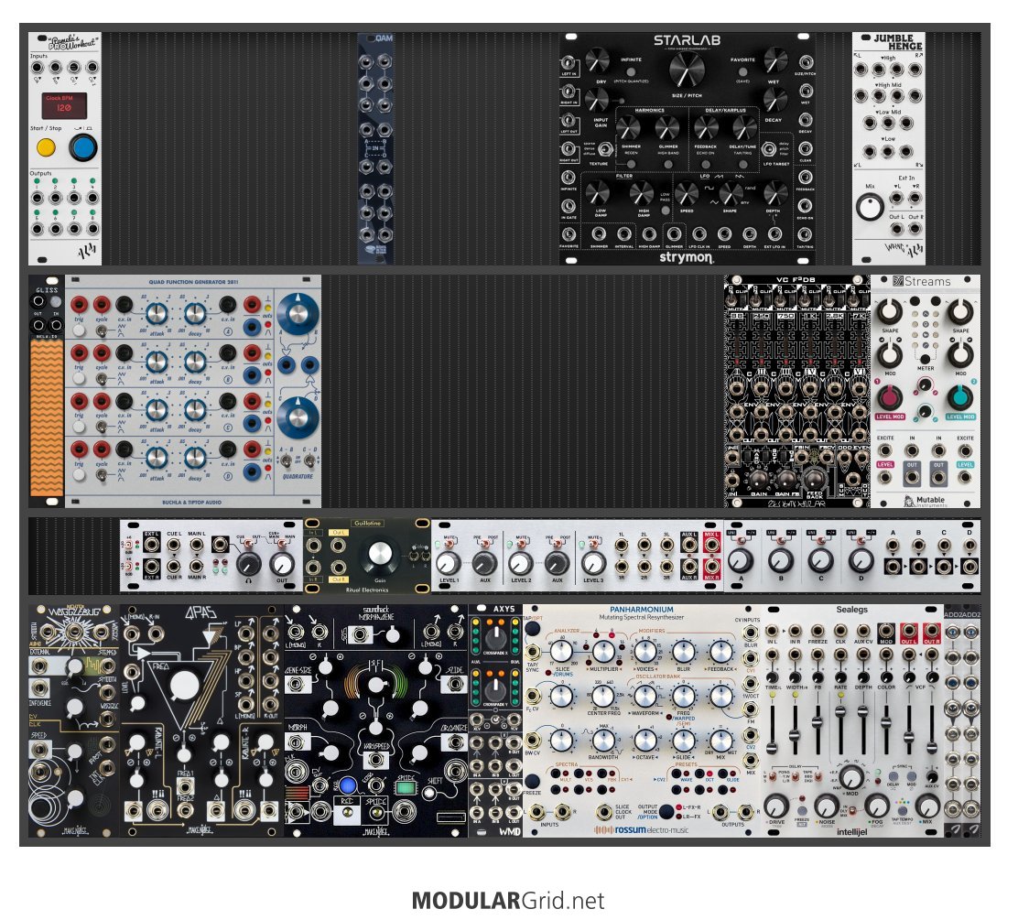1018x920 pixels.
Task: Adjust the WET knob on Starlab
Action: pos(774,61)
